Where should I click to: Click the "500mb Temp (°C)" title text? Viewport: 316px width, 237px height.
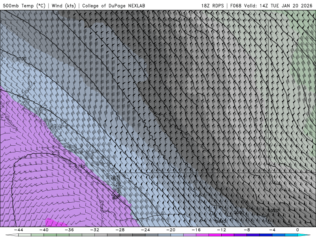pos(24,6)
